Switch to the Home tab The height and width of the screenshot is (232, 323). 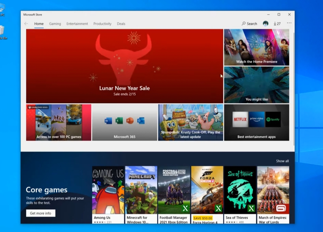coord(39,24)
